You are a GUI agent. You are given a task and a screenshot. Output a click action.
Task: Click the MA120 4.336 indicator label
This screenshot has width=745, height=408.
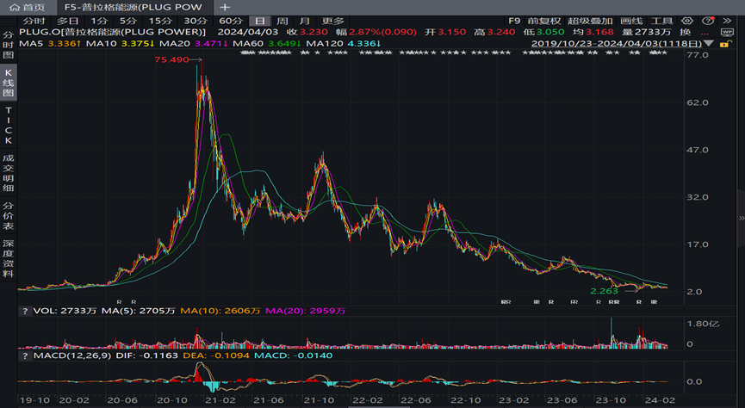coord(344,43)
